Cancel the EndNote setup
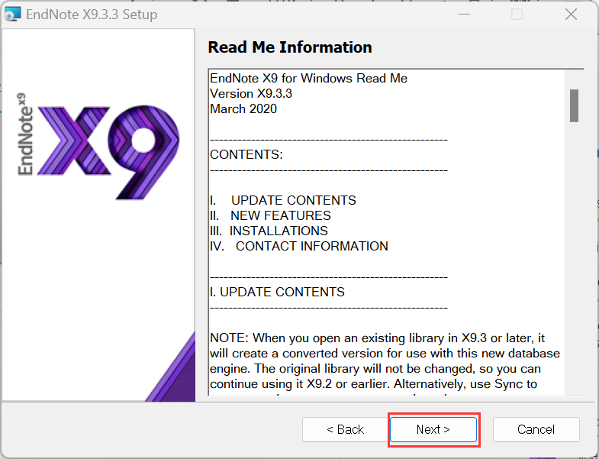This screenshot has width=599, height=459. (536, 429)
